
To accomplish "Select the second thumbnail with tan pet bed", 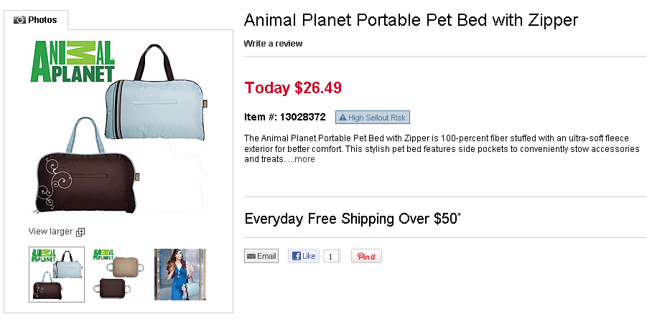I will tap(118, 274).
